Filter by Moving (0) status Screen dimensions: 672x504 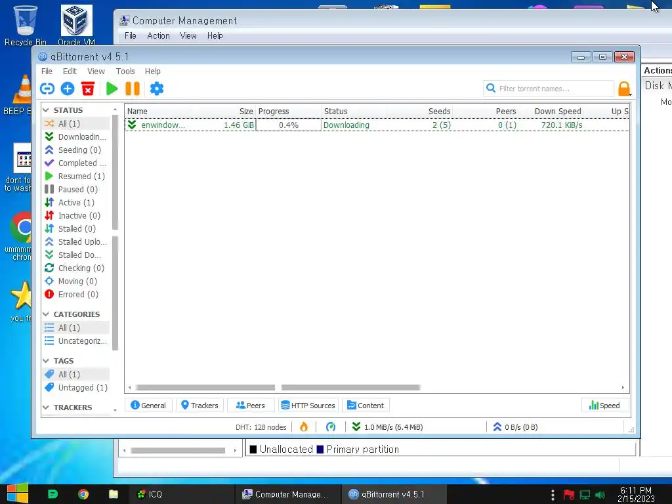pos(75,281)
